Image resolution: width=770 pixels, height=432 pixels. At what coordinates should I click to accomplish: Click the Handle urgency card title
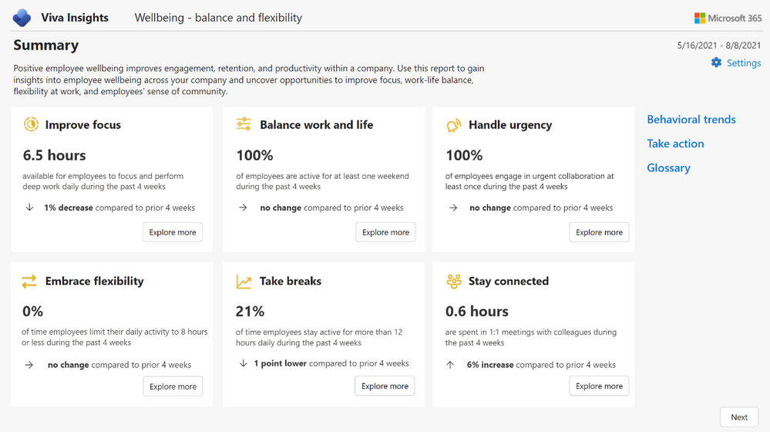click(510, 125)
